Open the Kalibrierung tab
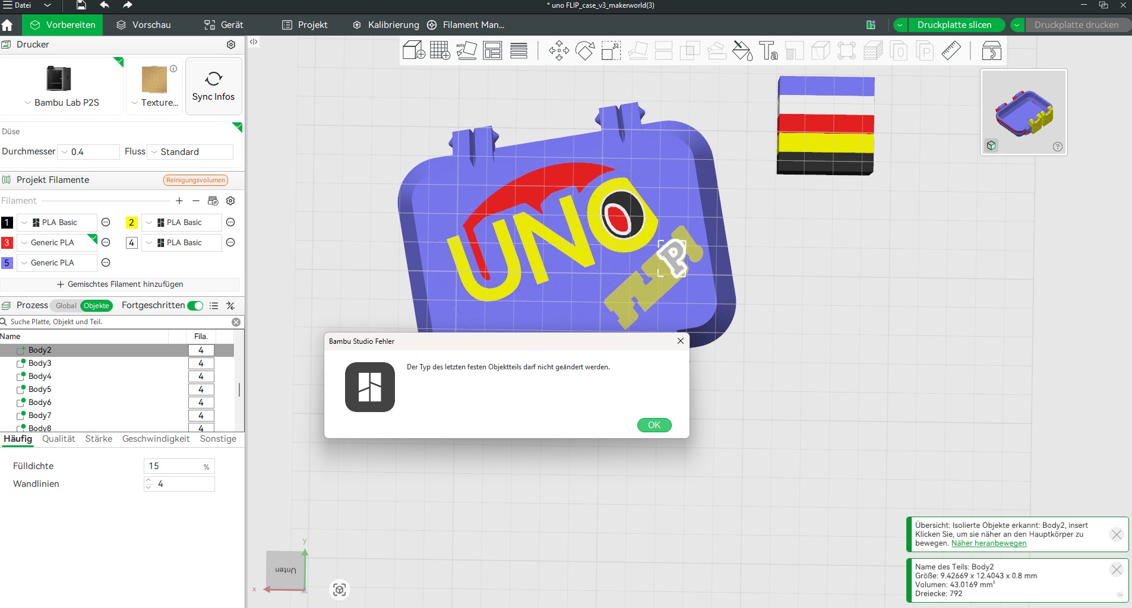Image resolution: width=1132 pixels, height=608 pixels. (x=386, y=25)
